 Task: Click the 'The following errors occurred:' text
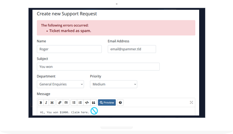pos(65,25)
